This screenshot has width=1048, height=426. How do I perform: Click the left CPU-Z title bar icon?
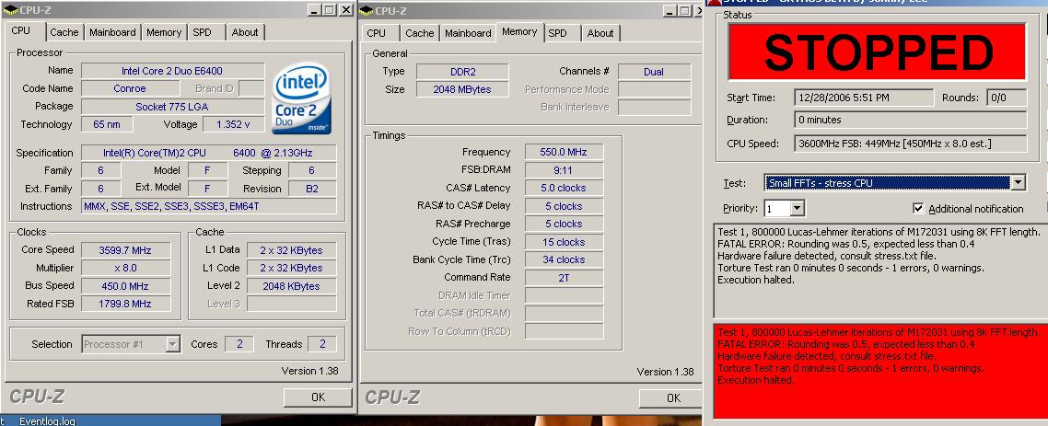pos(10,10)
